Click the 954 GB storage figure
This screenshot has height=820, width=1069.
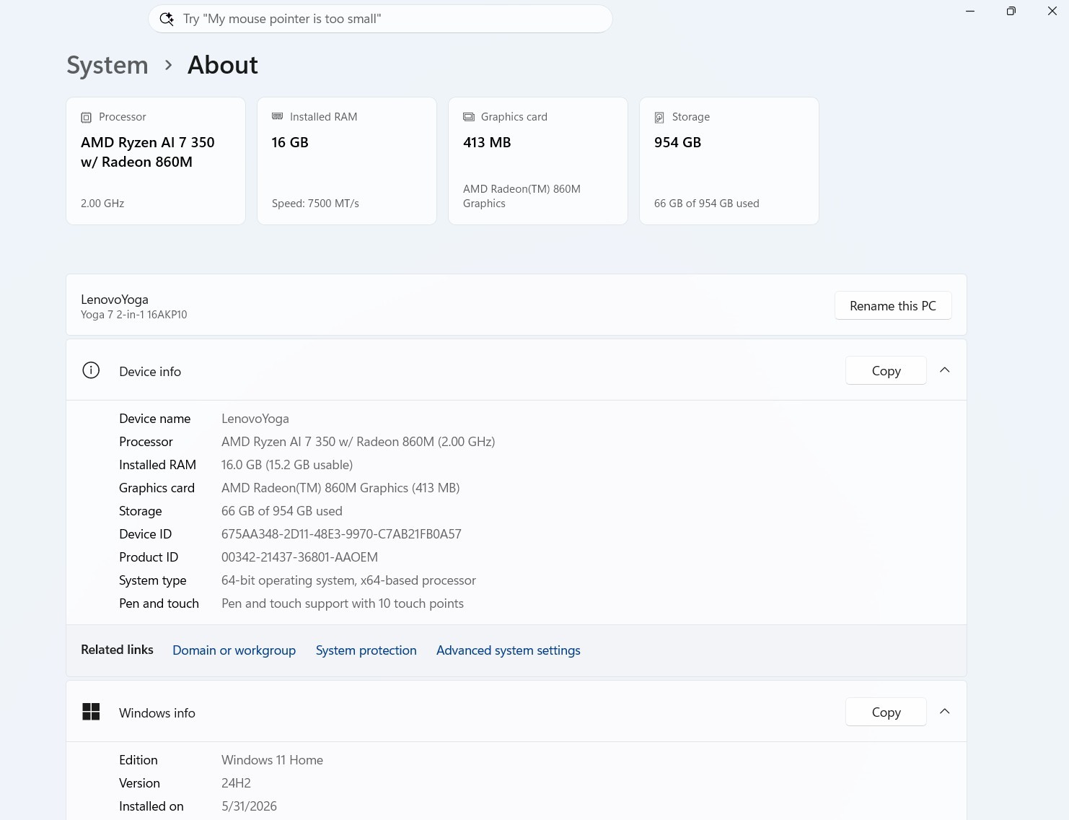tap(677, 142)
